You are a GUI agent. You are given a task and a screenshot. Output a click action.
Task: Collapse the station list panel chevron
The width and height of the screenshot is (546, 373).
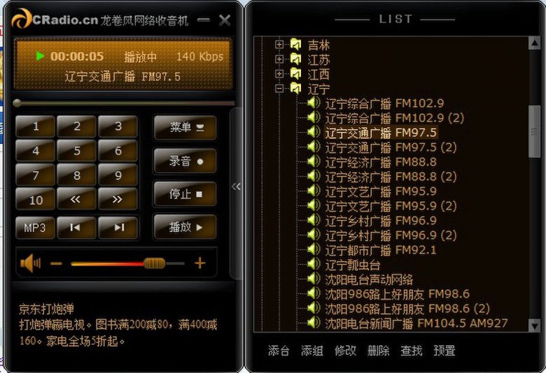(x=236, y=186)
